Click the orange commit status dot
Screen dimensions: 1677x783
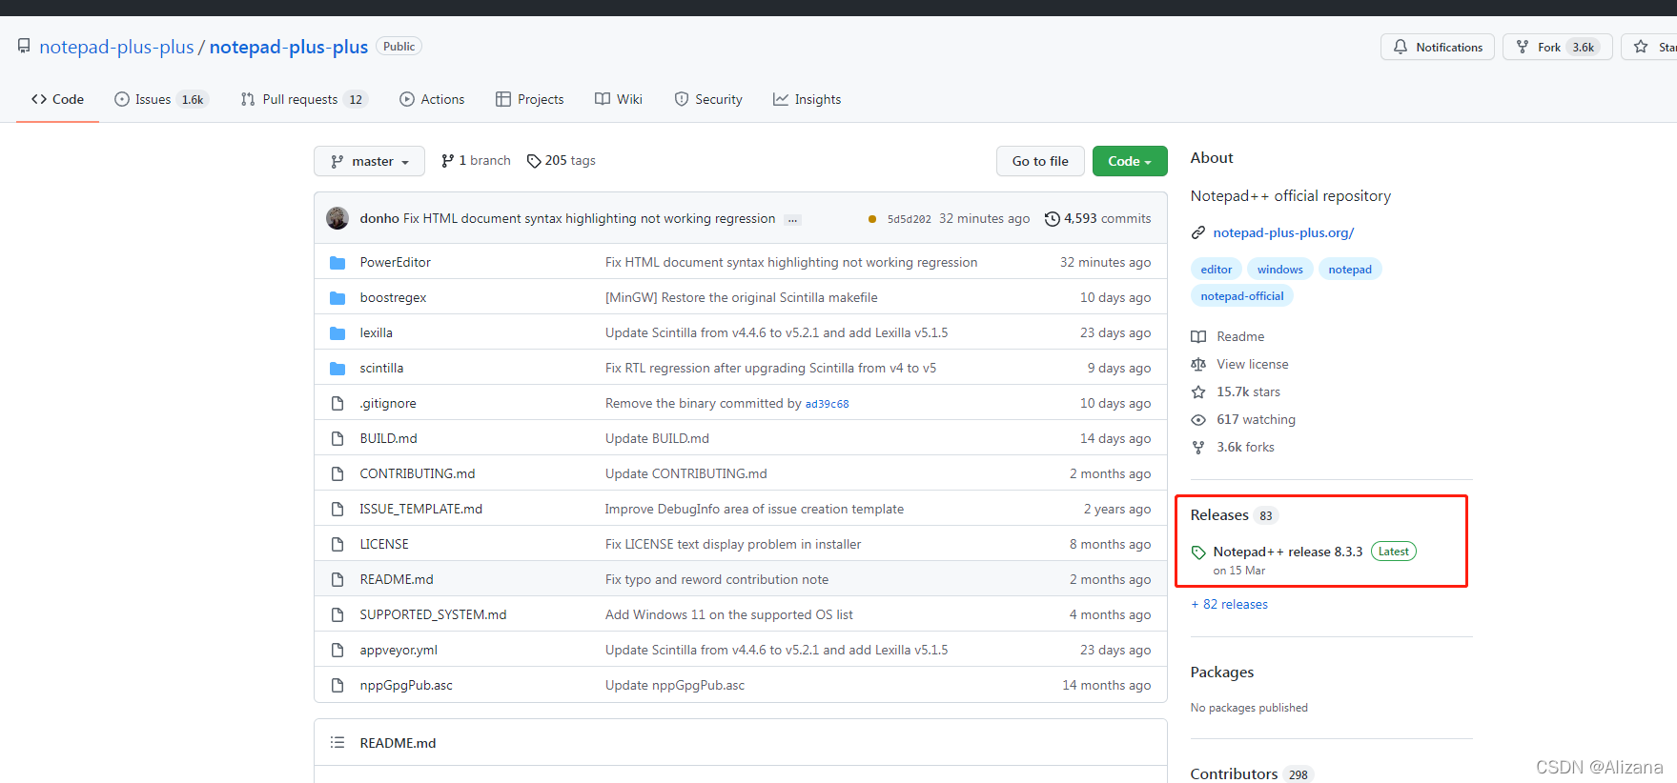(872, 219)
